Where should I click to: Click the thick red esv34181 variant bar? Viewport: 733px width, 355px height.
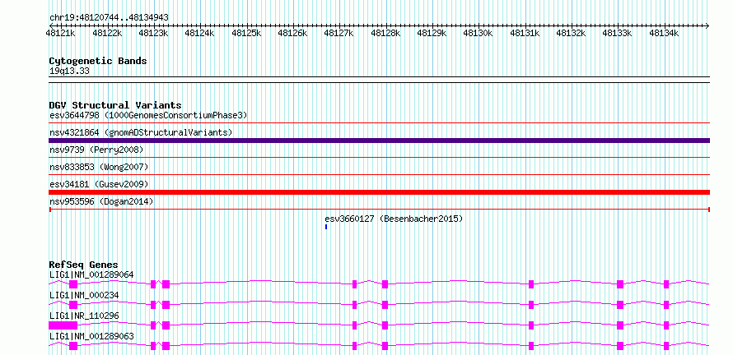tap(379, 192)
